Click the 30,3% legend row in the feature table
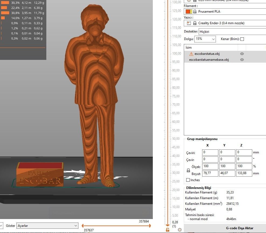 pos(23,3)
